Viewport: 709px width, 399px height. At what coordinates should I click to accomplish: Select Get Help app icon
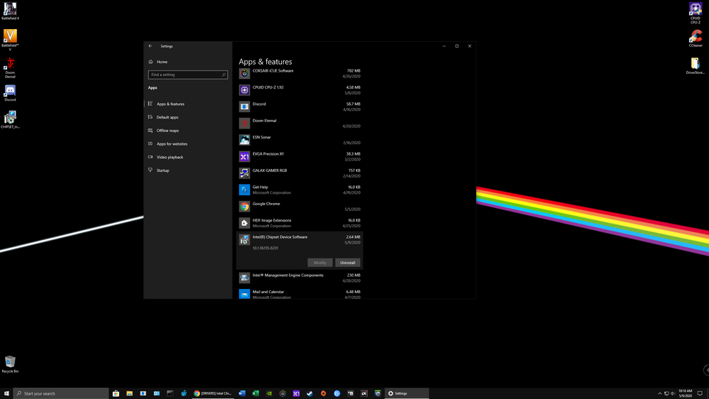point(244,190)
